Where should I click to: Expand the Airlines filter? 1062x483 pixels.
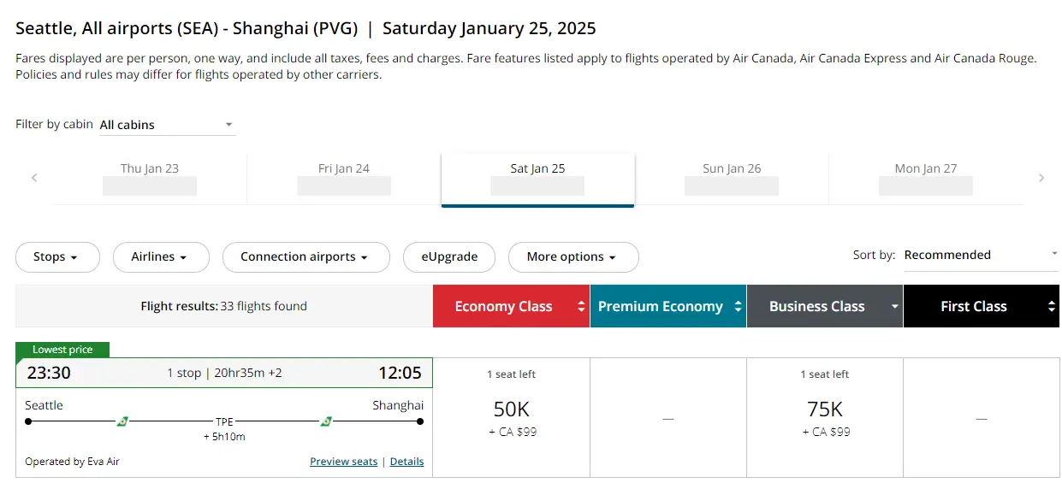[161, 257]
